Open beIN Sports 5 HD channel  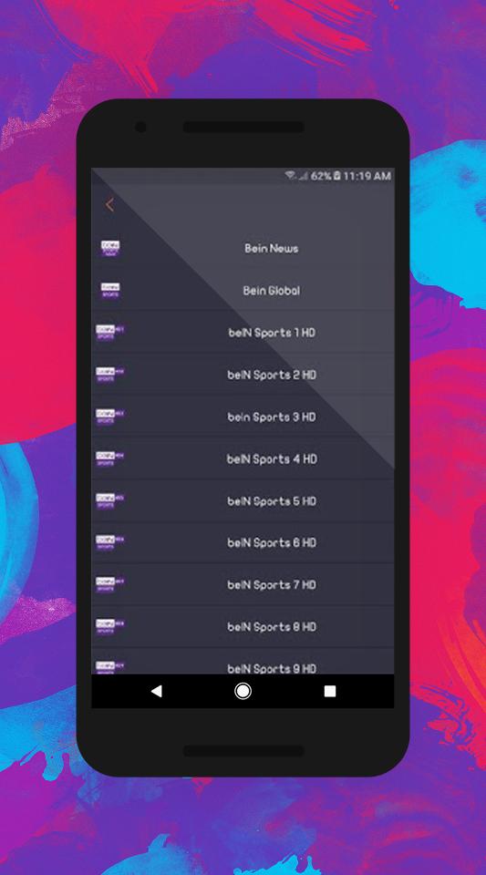243,501
